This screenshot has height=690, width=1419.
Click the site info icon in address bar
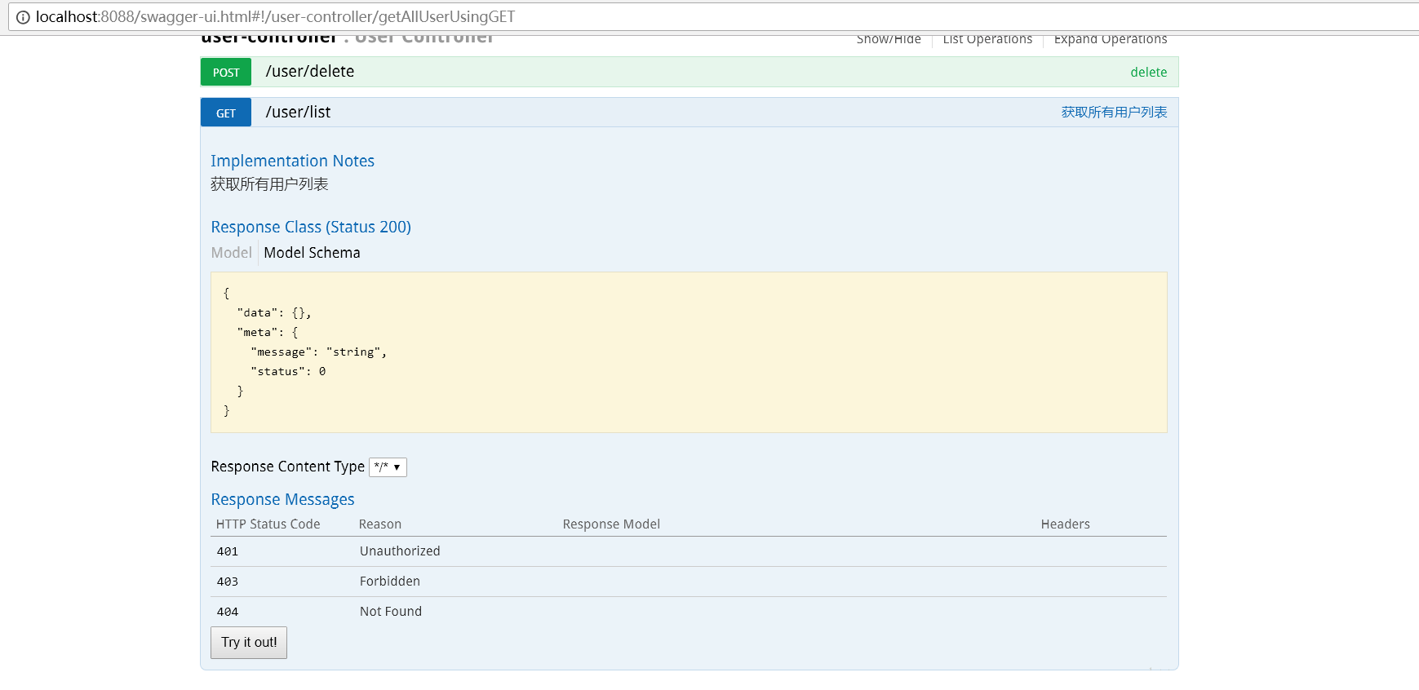click(23, 17)
